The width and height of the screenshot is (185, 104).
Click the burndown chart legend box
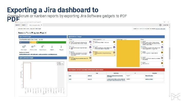coord(60,64)
